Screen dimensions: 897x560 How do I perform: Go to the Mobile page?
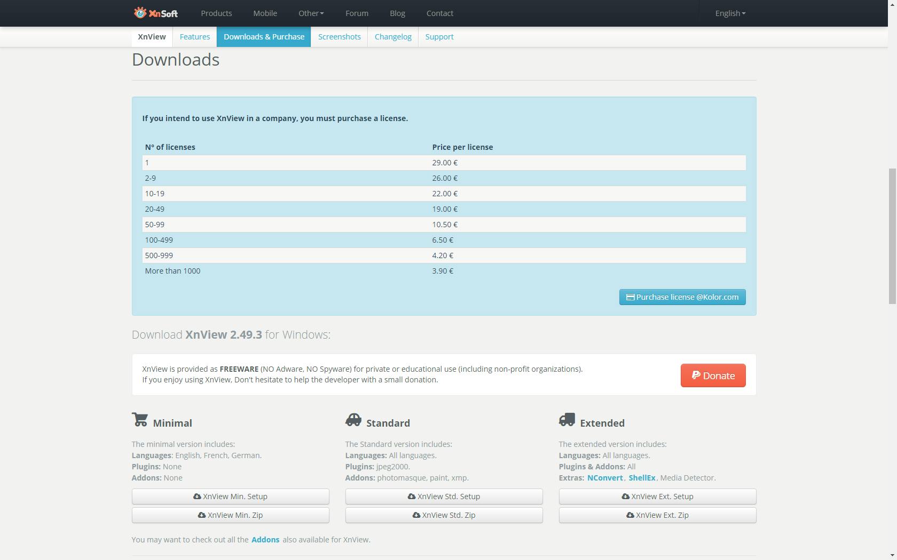[x=265, y=13]
